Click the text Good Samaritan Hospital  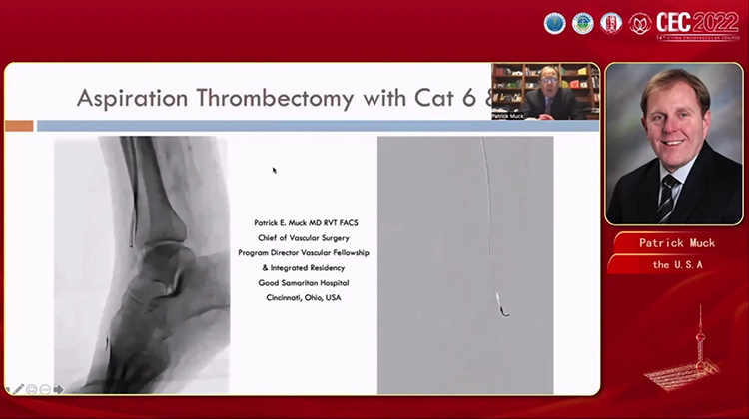coord(304,283)
